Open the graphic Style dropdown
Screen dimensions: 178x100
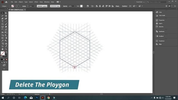tap(83, 6)
